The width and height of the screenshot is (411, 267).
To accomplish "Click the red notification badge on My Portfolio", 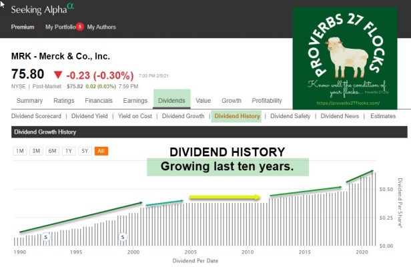I will (x=79, y=27).
